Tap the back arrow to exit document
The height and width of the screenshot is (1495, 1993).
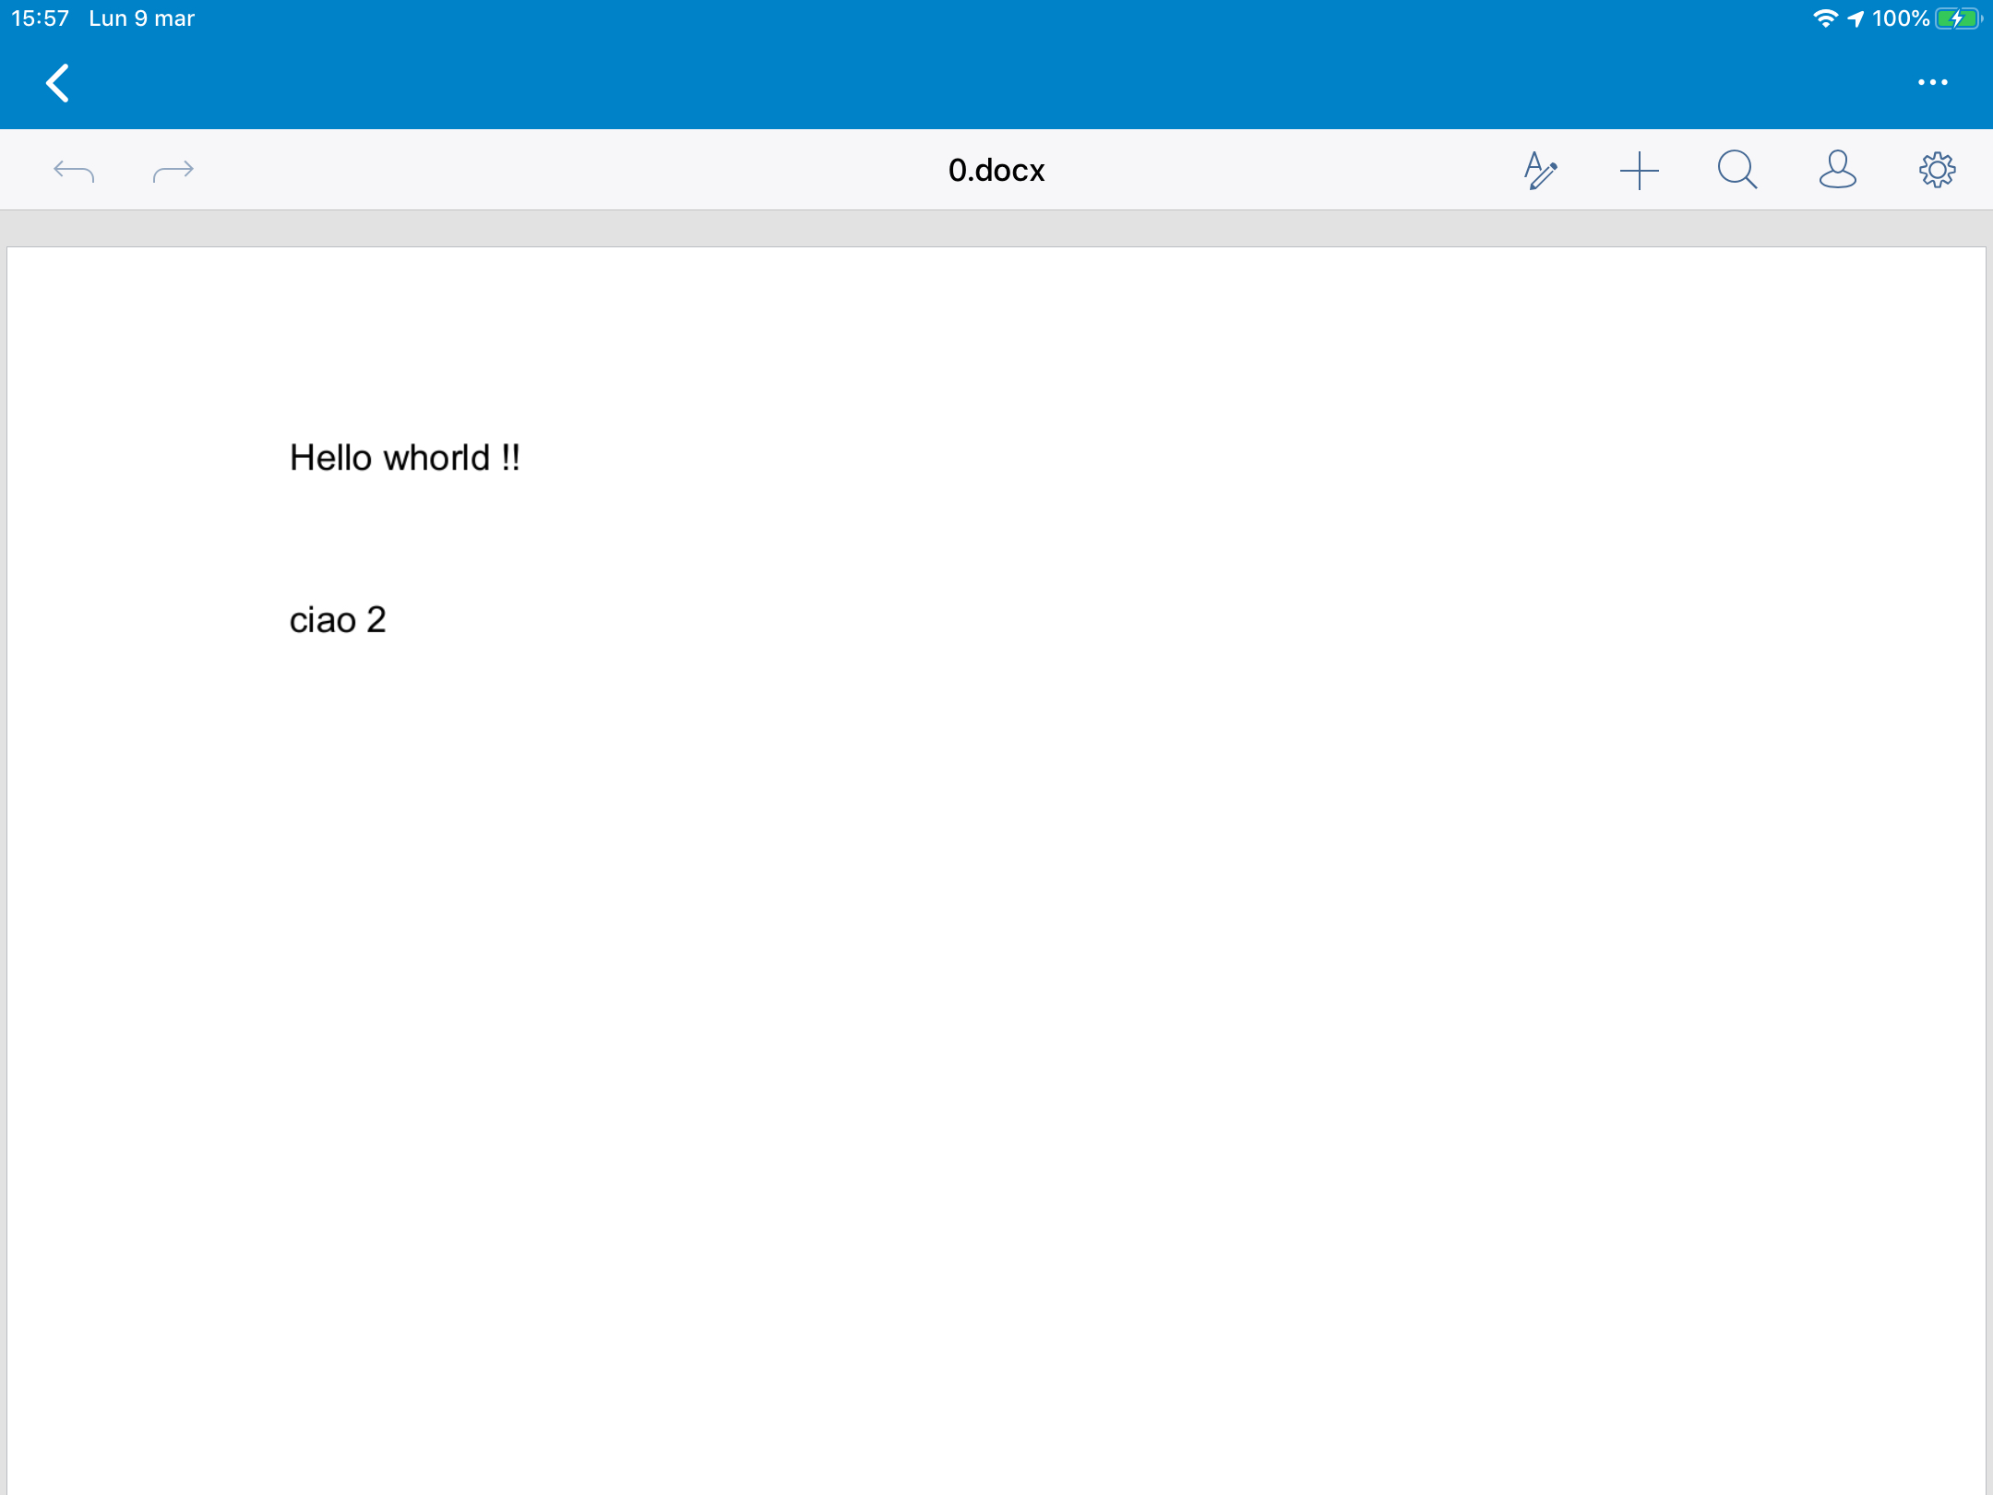click(x=57, y=83)
